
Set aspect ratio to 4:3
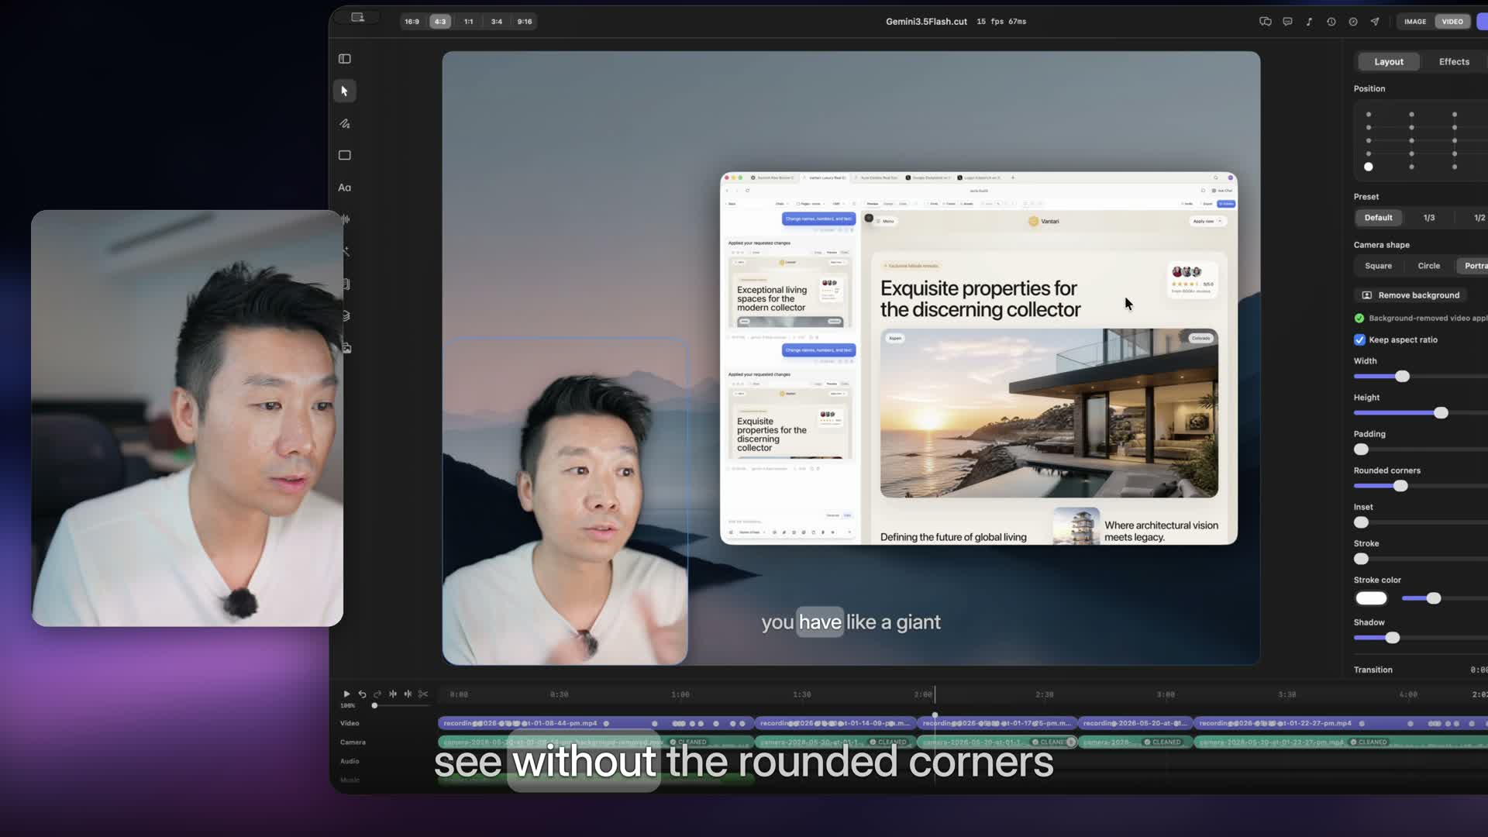440,22
